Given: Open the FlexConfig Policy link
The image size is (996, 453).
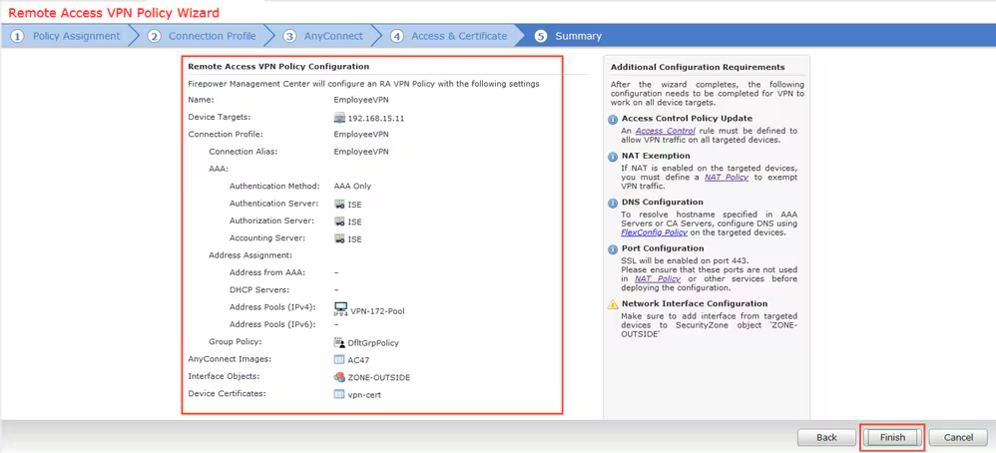Looking at the screenshot, I should pyautogui.click(x=654, y=232).
